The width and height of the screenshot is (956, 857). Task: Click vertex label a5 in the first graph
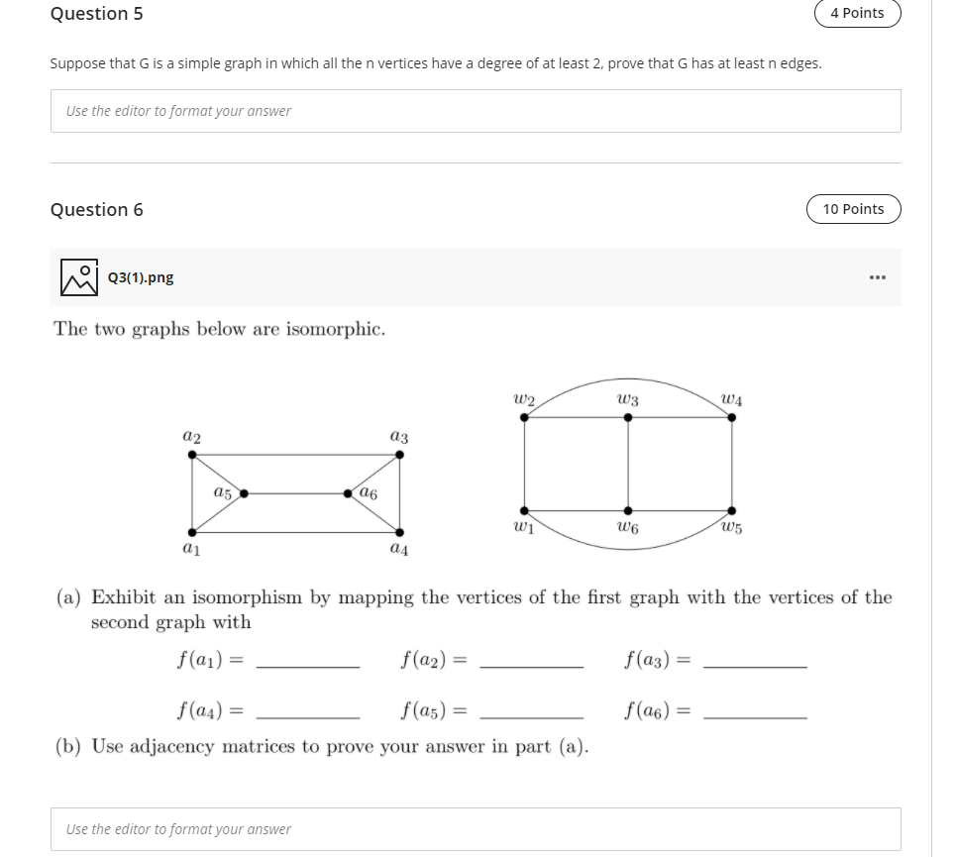pos(221,490)
